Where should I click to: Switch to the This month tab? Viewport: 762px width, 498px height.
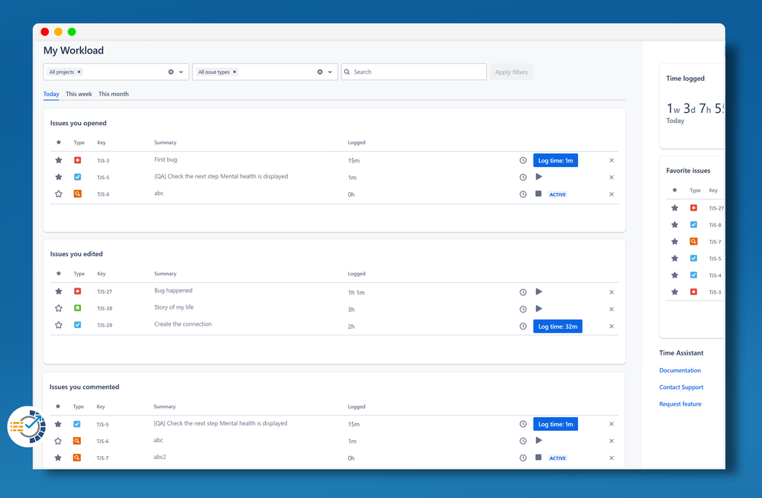pos(114,94)
